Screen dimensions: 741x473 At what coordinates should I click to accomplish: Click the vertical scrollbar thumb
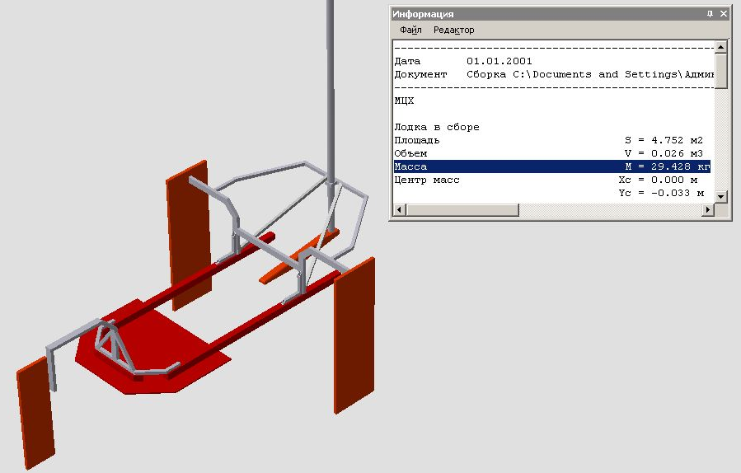pos(721,70)
